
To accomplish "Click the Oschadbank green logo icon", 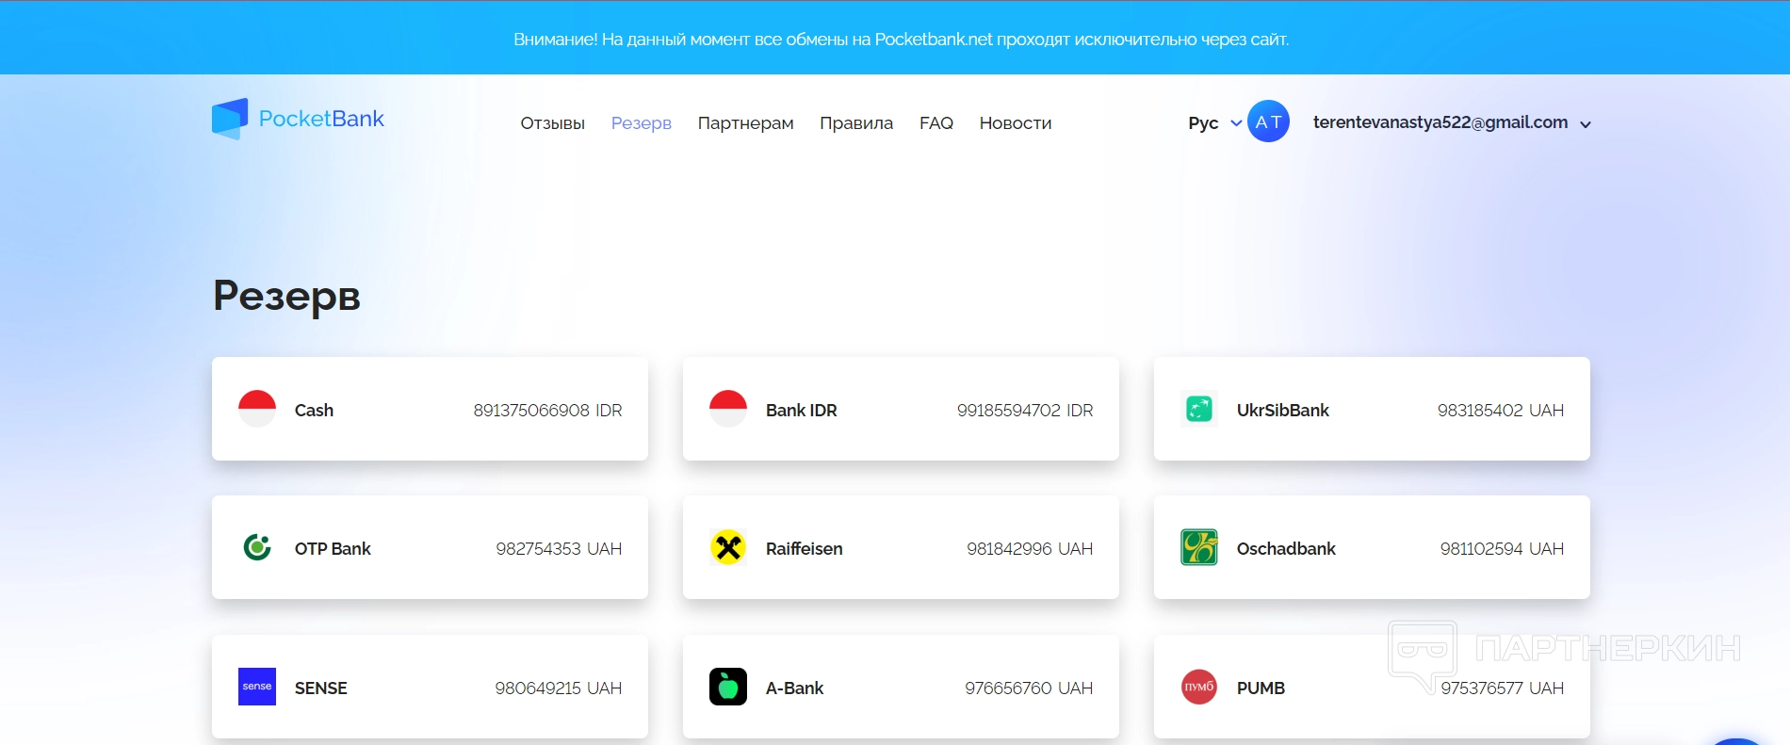I will (x=1199, y=547).
